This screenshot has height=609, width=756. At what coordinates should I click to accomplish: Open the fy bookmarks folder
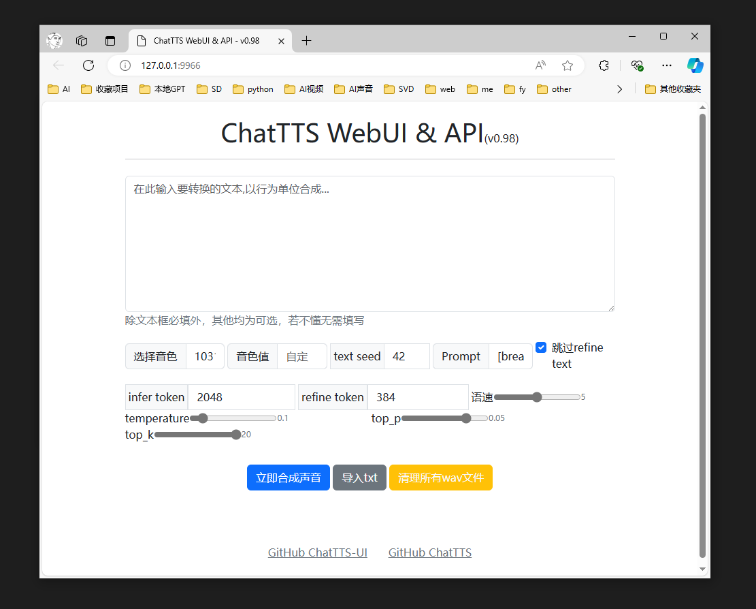pos(515,89)
